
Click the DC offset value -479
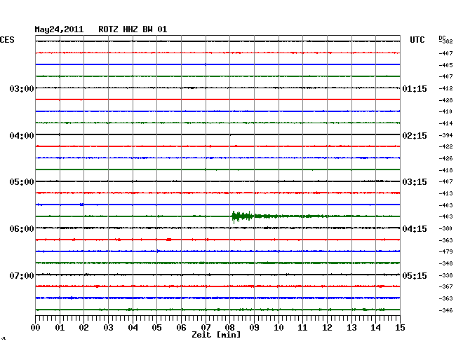[x=445, y=251]
